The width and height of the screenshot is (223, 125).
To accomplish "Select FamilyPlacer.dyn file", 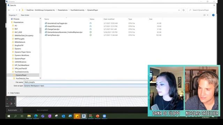I will click(53, 35).
